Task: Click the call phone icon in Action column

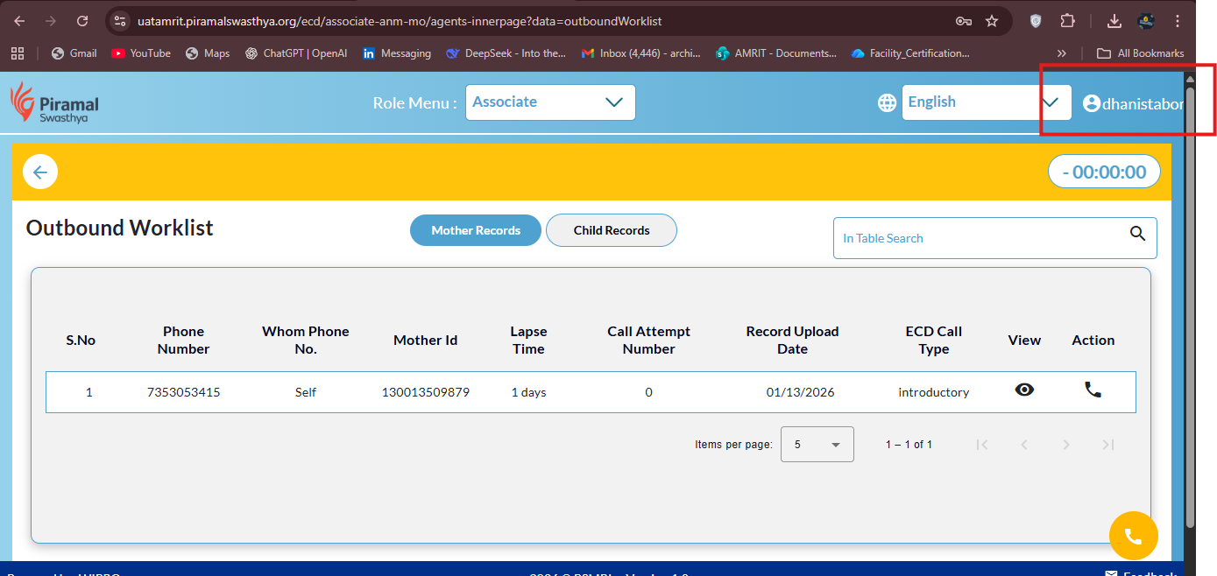Action: click(1093, 390)
